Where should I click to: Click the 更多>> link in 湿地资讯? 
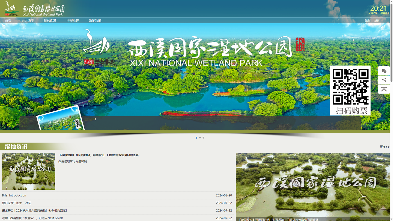(x=385, y=147)
